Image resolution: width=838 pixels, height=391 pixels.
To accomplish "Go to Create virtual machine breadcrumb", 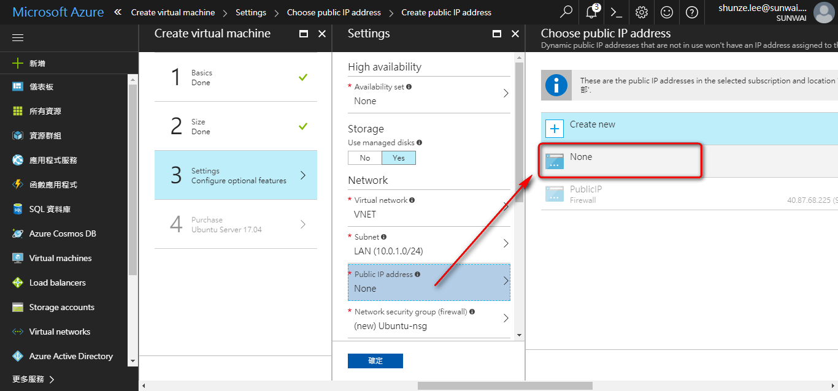I will coord(173,12).
